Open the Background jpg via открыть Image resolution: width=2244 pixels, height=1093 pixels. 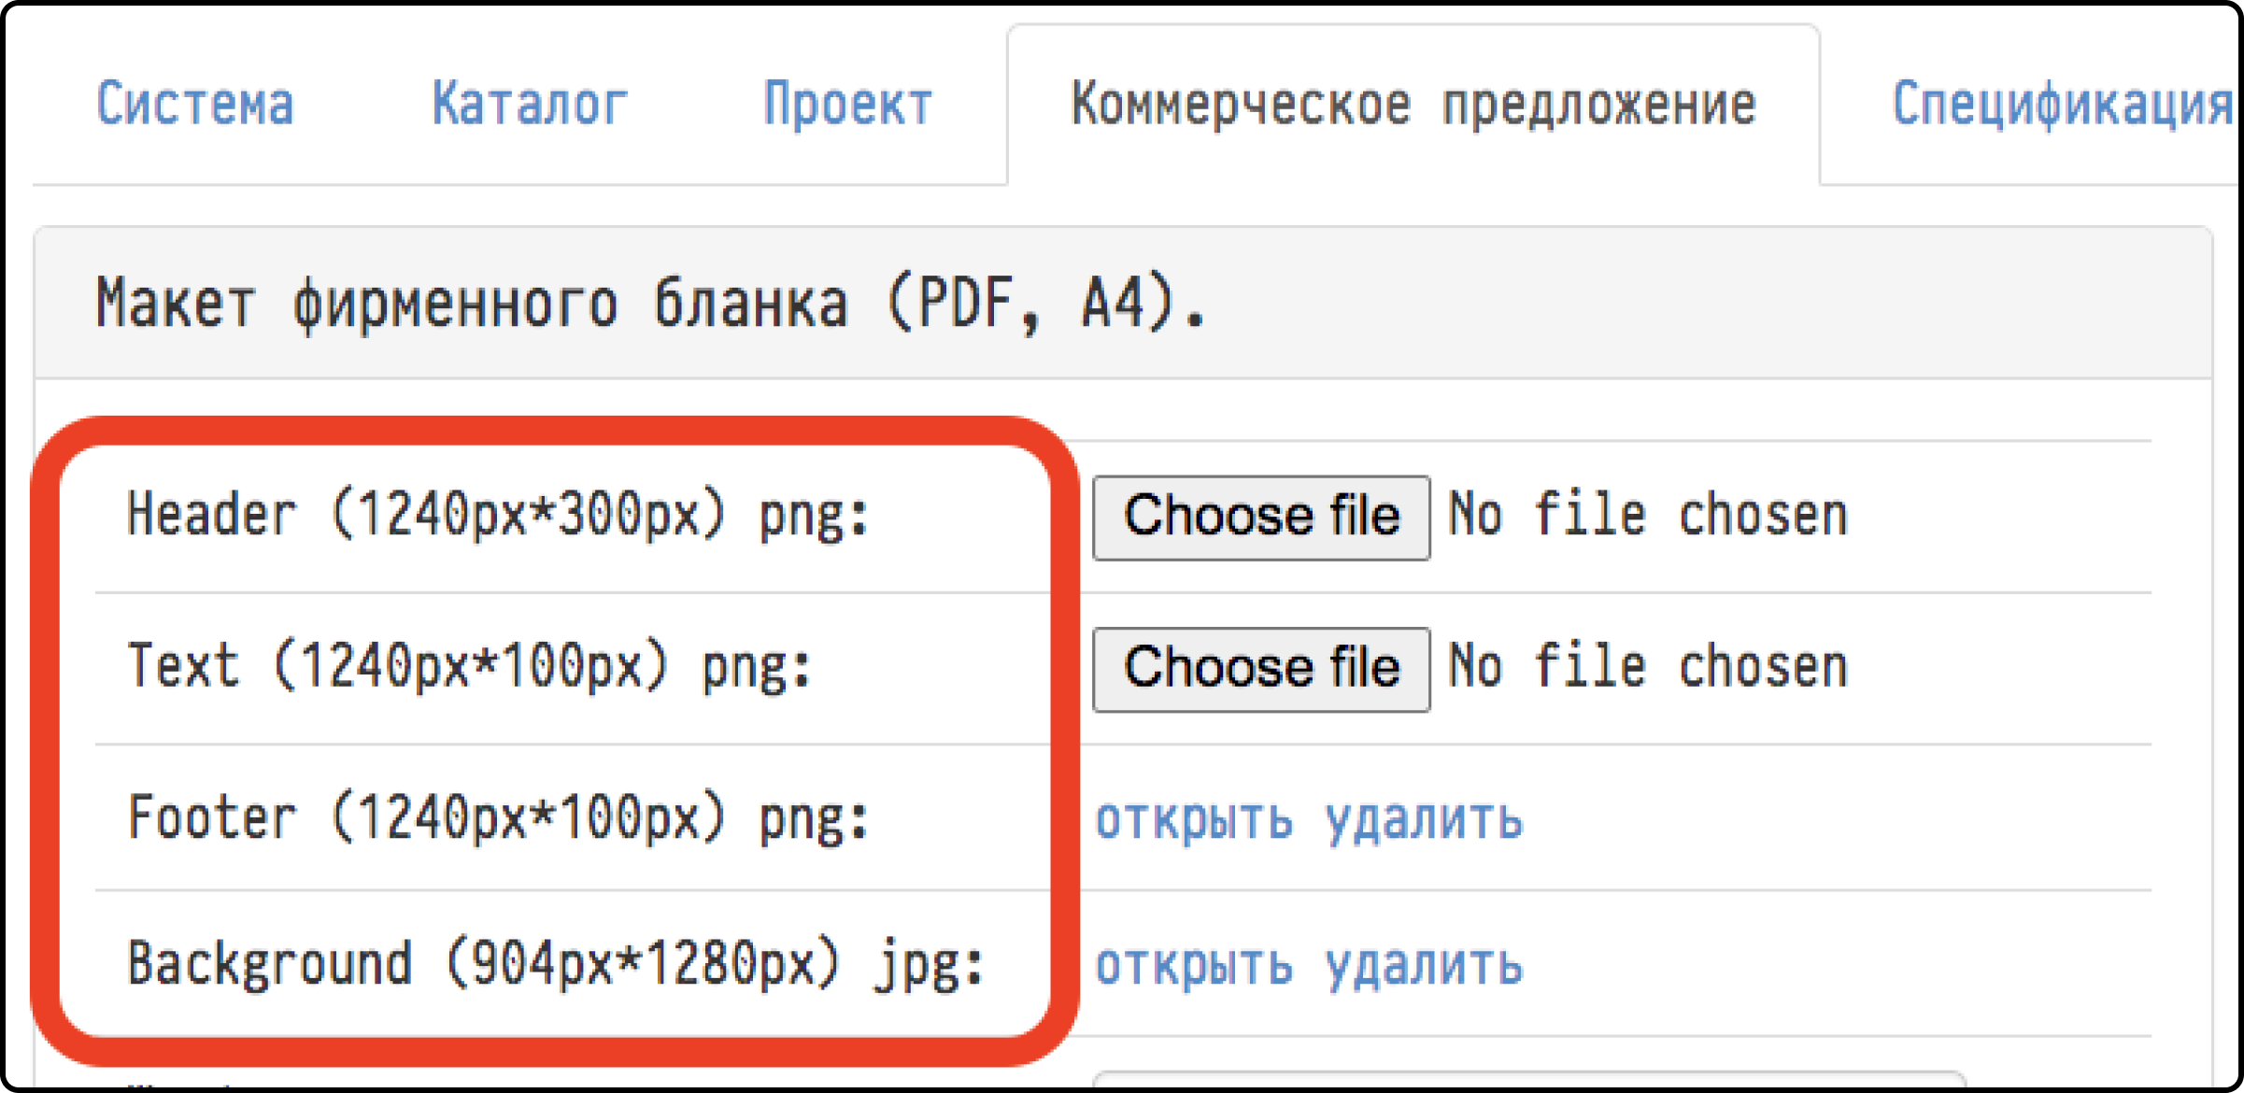pos(1194,966)
